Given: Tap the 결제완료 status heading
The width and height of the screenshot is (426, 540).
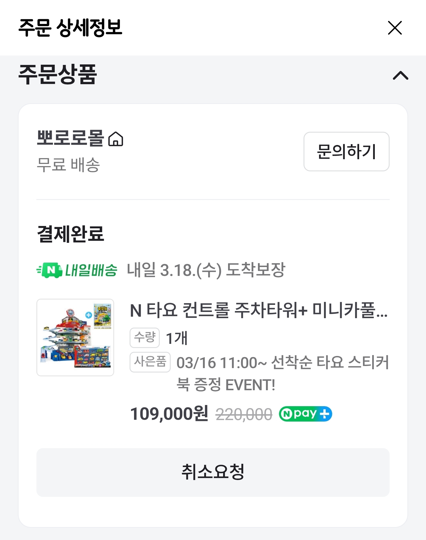Looking at the screenshot, I should point(70,234).
